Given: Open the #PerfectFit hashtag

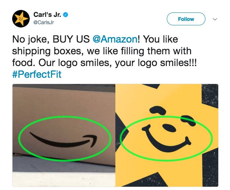Looking at the screenshot, I should pos(37,74).
